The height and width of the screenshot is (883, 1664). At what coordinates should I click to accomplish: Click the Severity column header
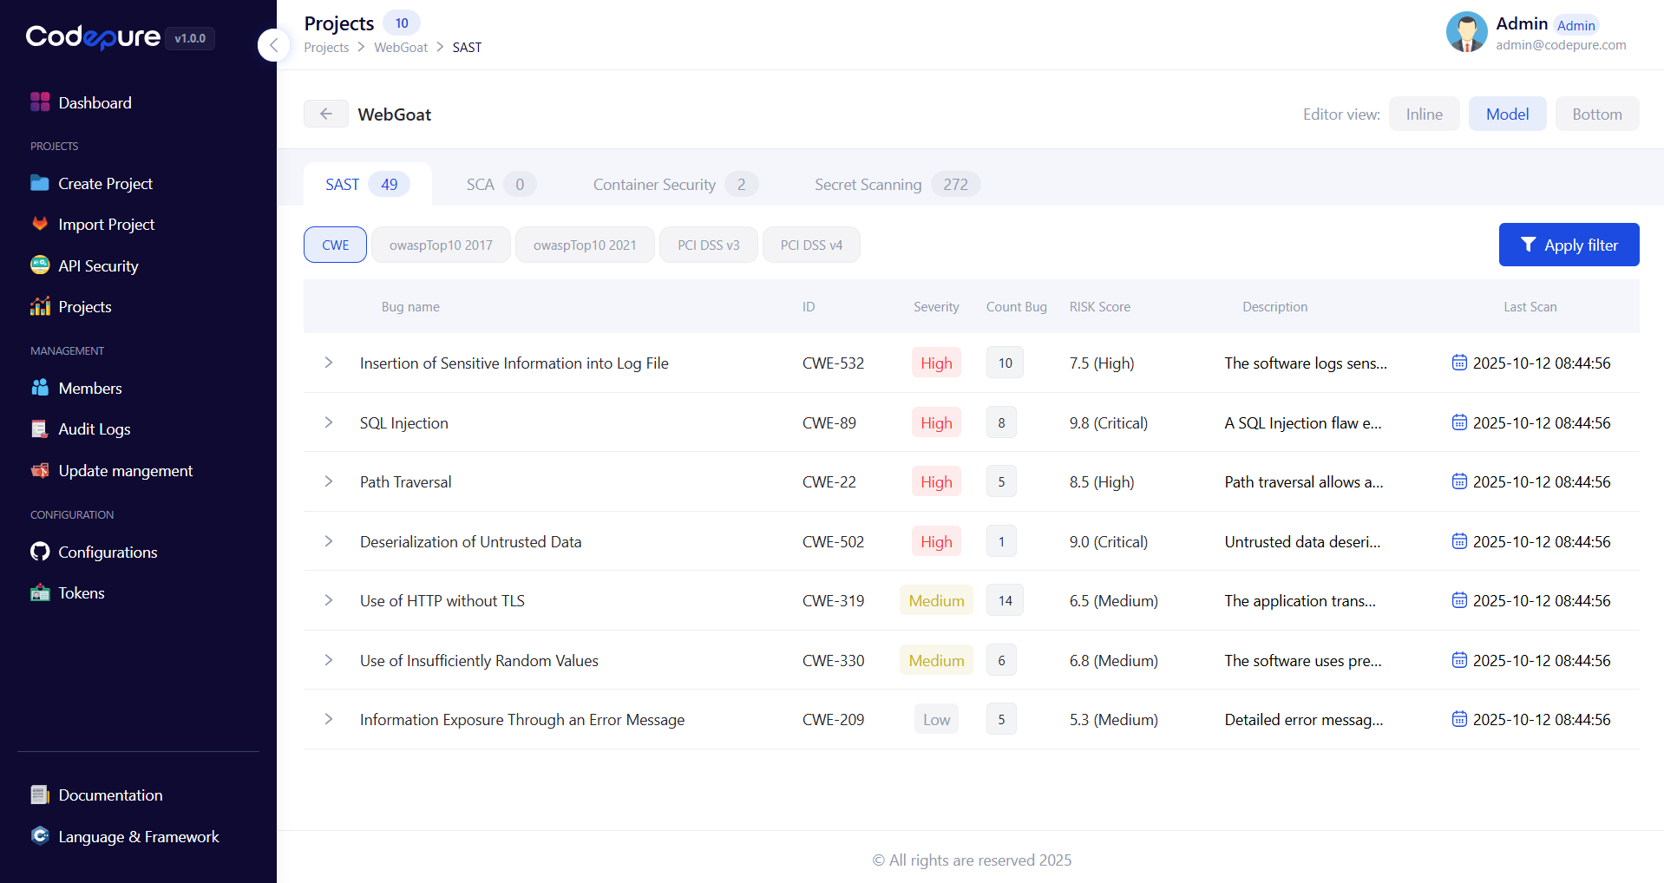point(936,306)
